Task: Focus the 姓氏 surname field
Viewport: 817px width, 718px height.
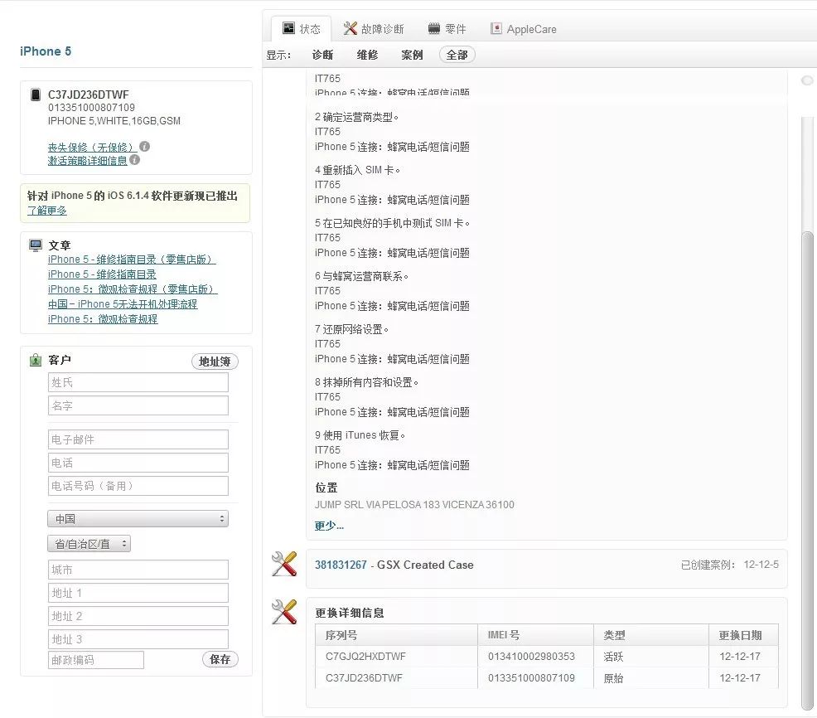Action: click(x=138, y=382)
